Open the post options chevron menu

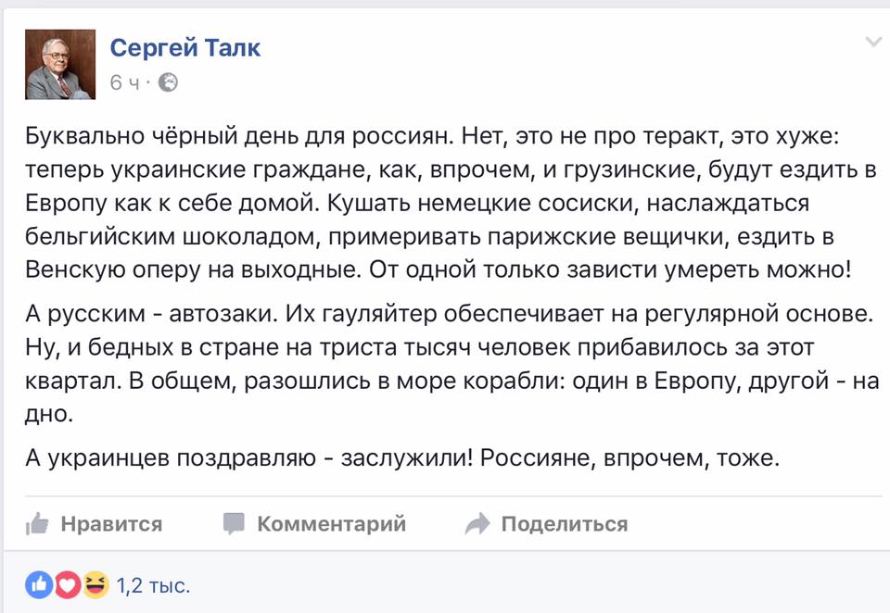click(x=873, y=43)
